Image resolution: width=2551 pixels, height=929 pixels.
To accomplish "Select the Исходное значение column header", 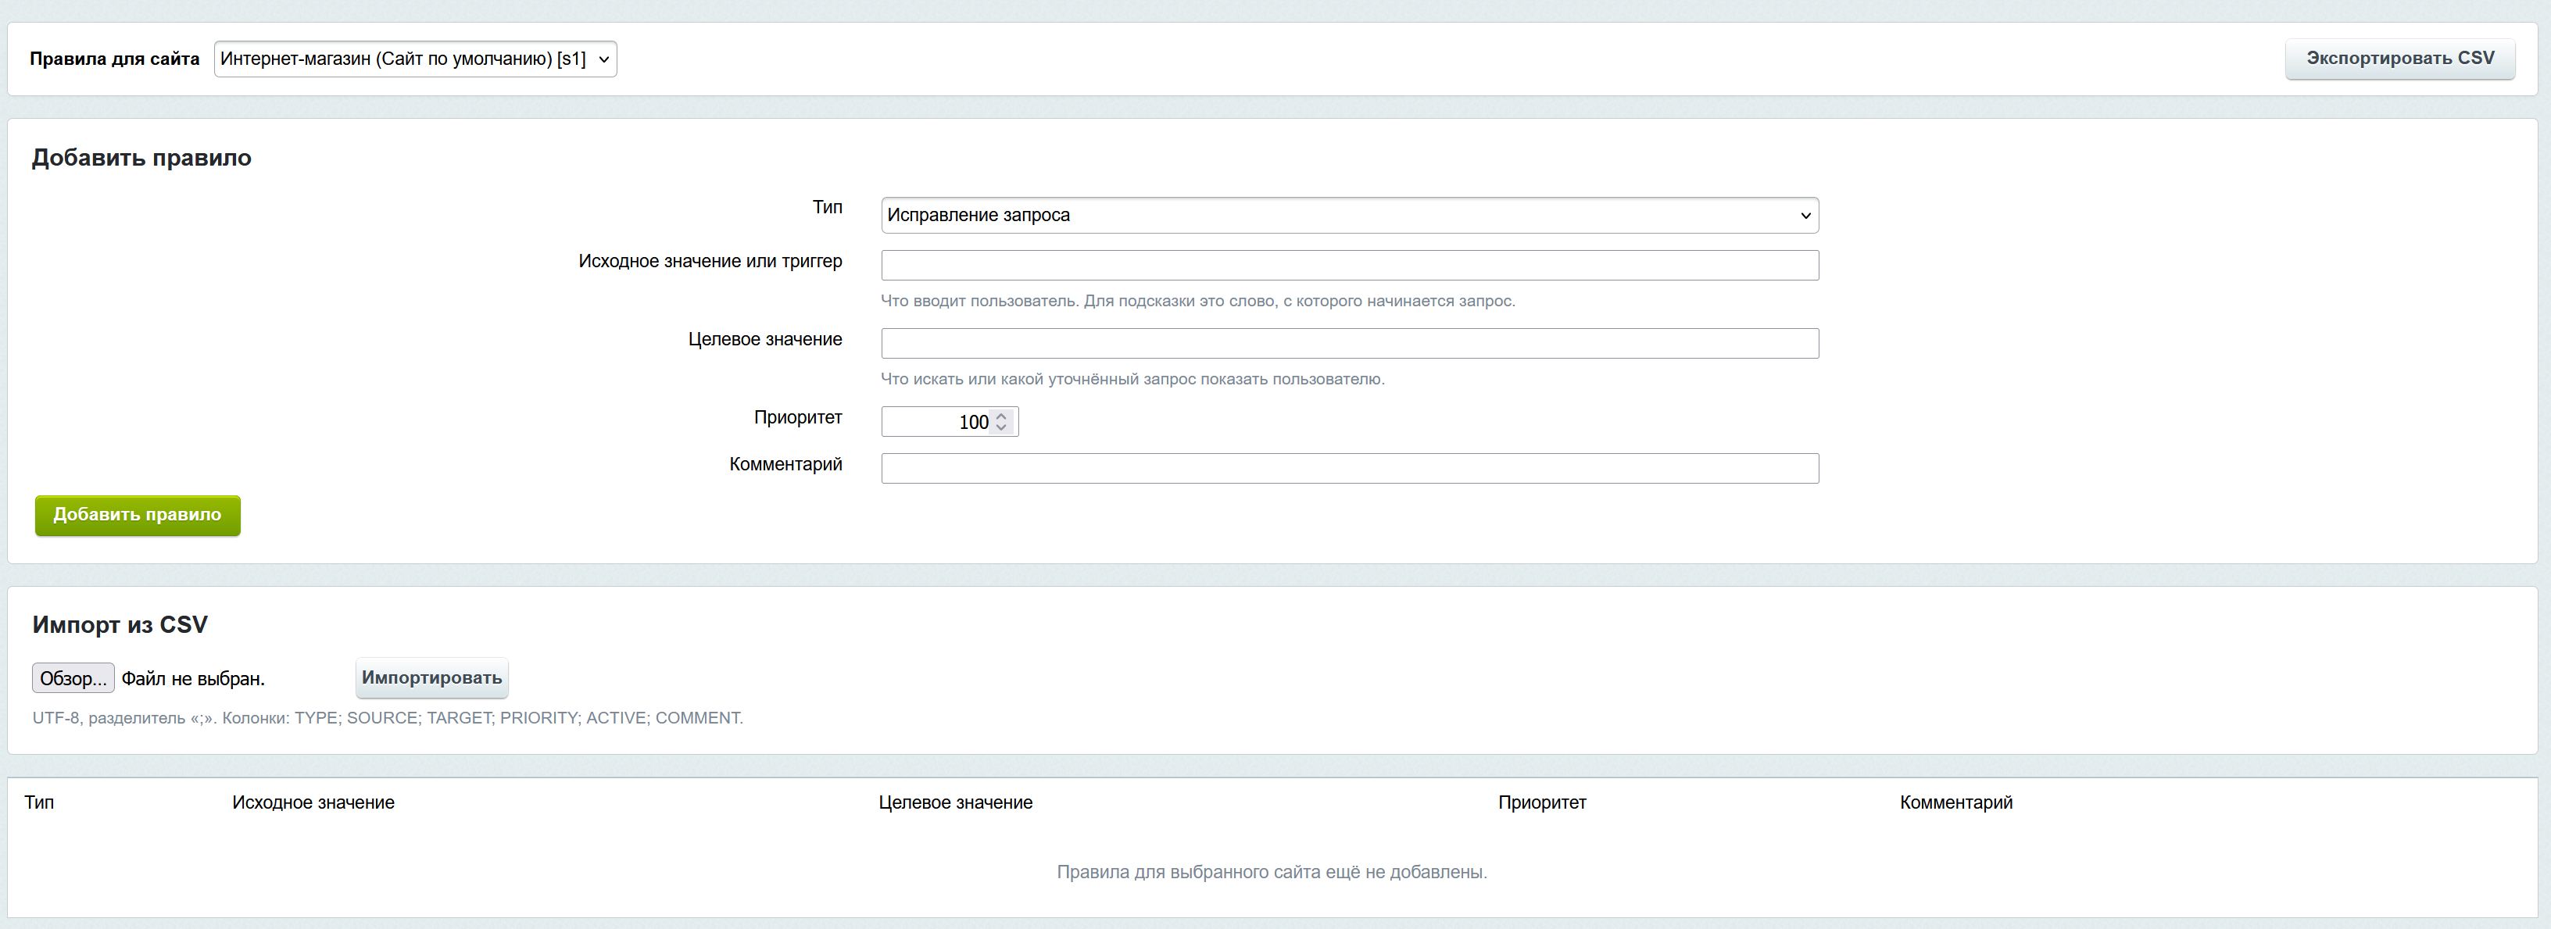I will click(313, 802).
